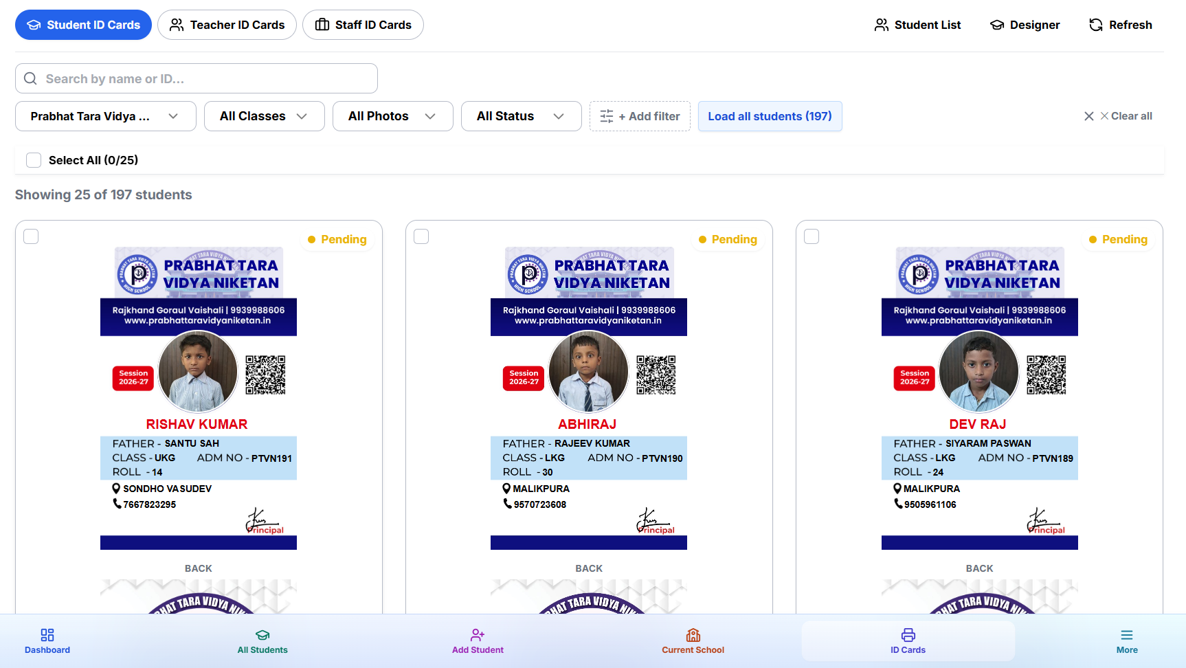Screen dimensions: 1186x668
Task: Click Pending status on Rishav Kumar's card
Action: coord(337,239)
